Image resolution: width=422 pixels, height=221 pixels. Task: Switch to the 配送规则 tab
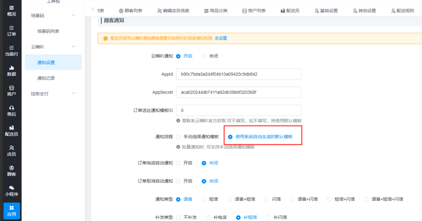click(x=403, y=11)
